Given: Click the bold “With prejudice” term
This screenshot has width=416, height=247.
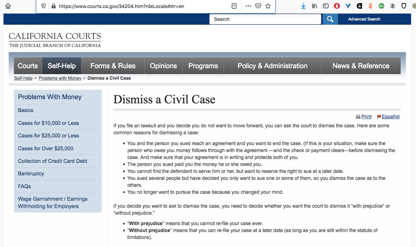Looking at the screenshot, I should 145,223.
